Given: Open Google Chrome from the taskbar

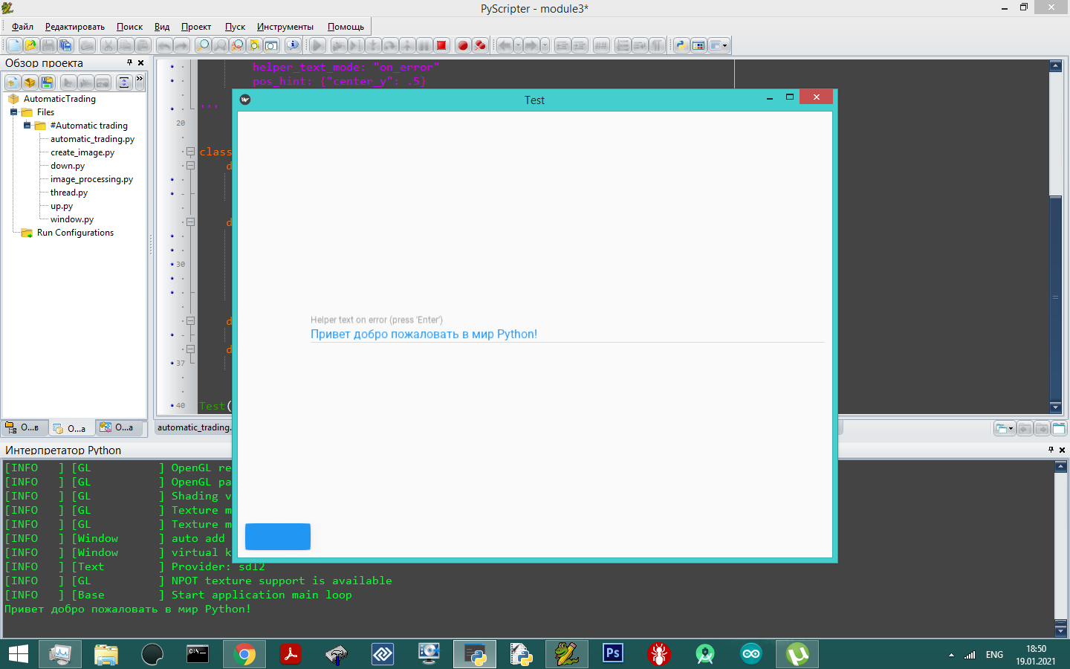Looking at the screenshot, I should pyautogui.click(x=244, y=654).
